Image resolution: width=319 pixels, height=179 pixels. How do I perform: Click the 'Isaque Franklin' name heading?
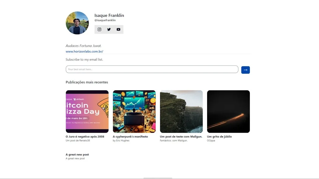[109, 15]
